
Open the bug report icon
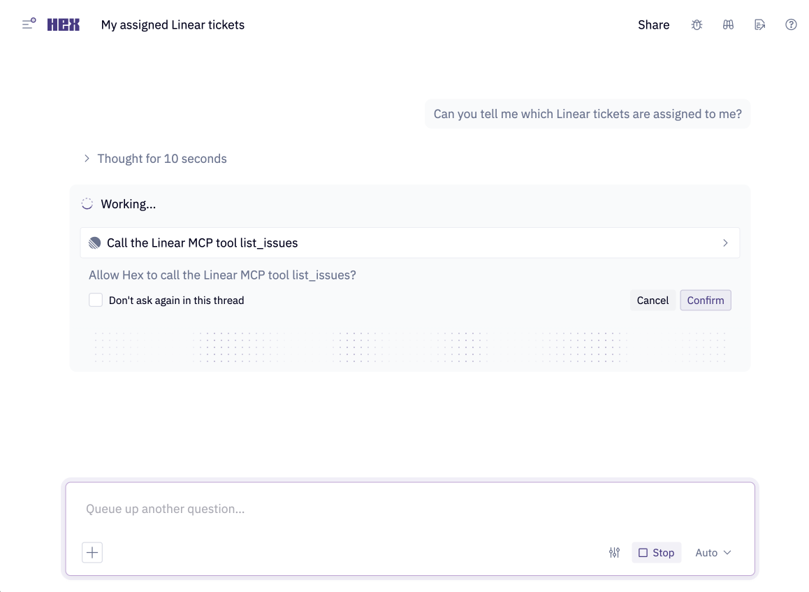[x=697, y=24]
